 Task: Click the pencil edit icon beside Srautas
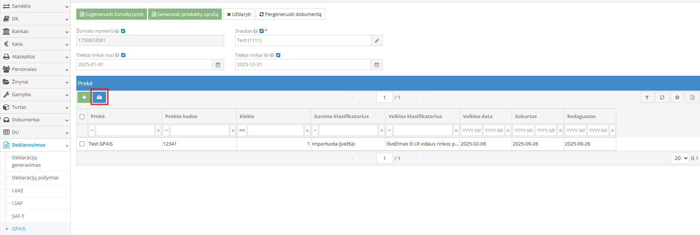tap(377, 40)
